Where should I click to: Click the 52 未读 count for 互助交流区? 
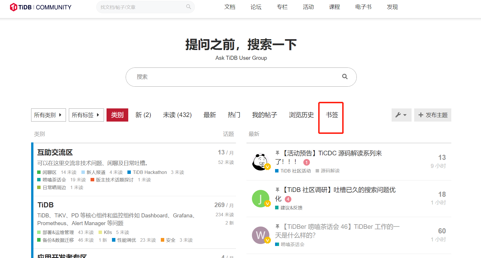pyautogui.click(x=226, y=162)
